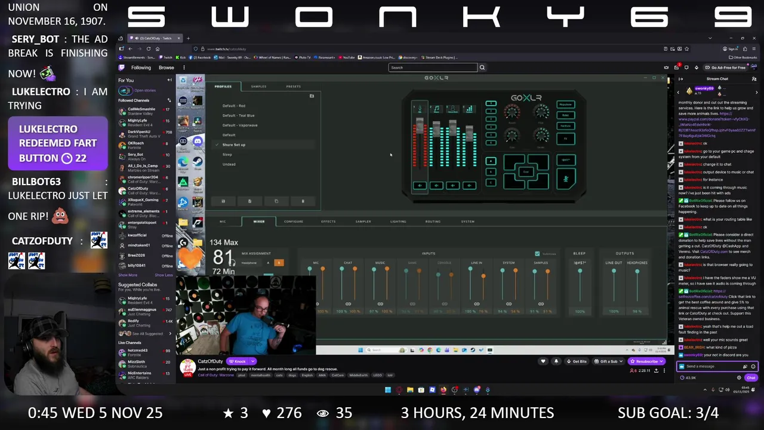764x430 pixels.
Task: Click the Browse link on Twitch
Action: click(x=167, y=67)
